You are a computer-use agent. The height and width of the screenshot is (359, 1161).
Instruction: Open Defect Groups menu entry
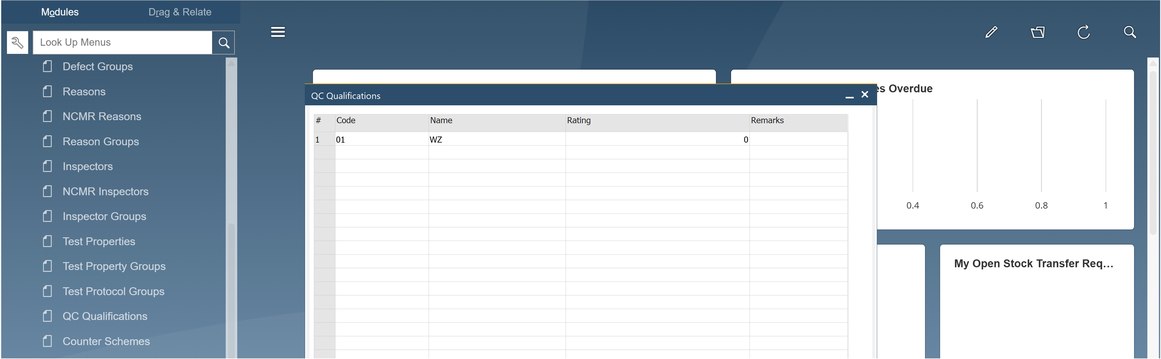coord(97,67)
